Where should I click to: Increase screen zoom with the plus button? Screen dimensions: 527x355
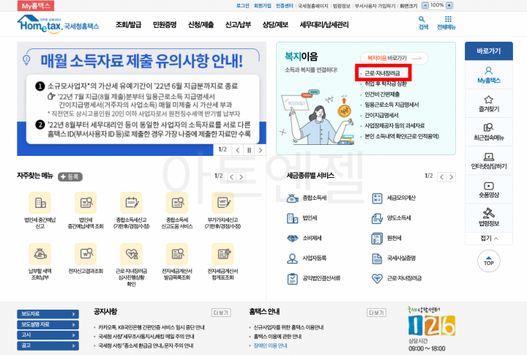[449, 5]
